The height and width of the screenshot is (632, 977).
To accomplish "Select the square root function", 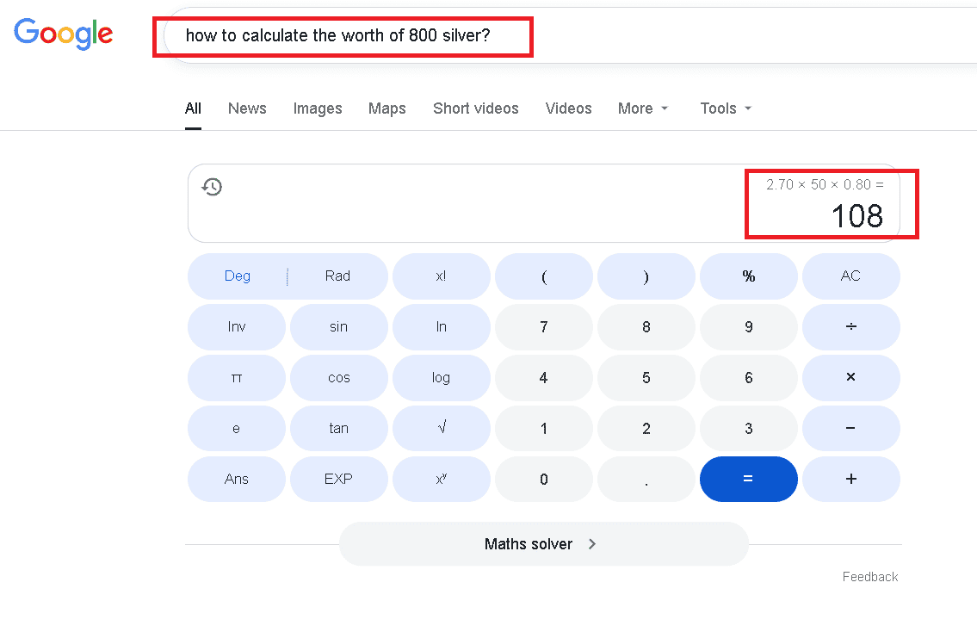I will click(x=441, y=428).
